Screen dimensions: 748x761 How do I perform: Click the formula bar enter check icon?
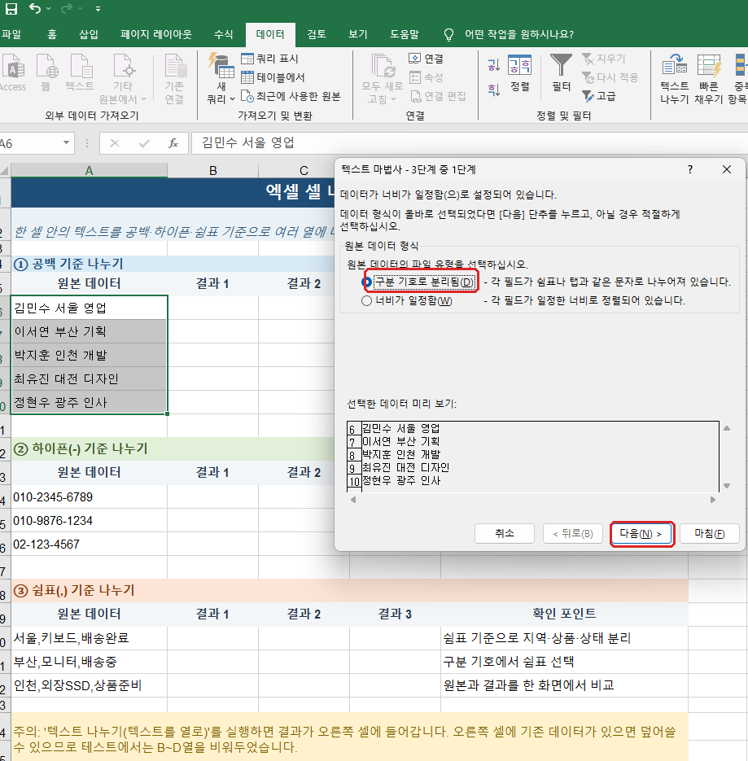pyautogui.click(x=144, y=144)
